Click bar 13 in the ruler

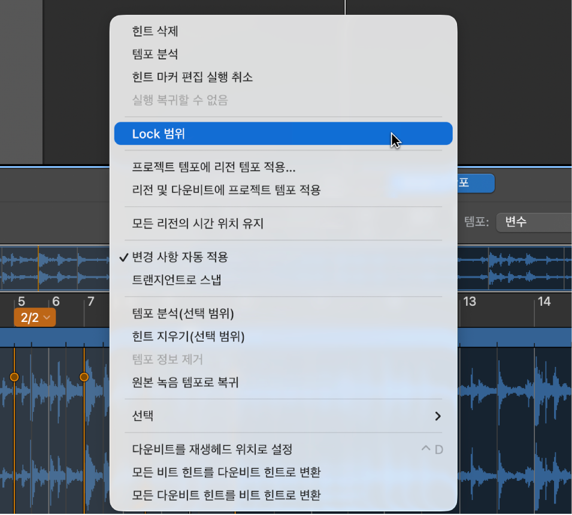tap(470, 302)
